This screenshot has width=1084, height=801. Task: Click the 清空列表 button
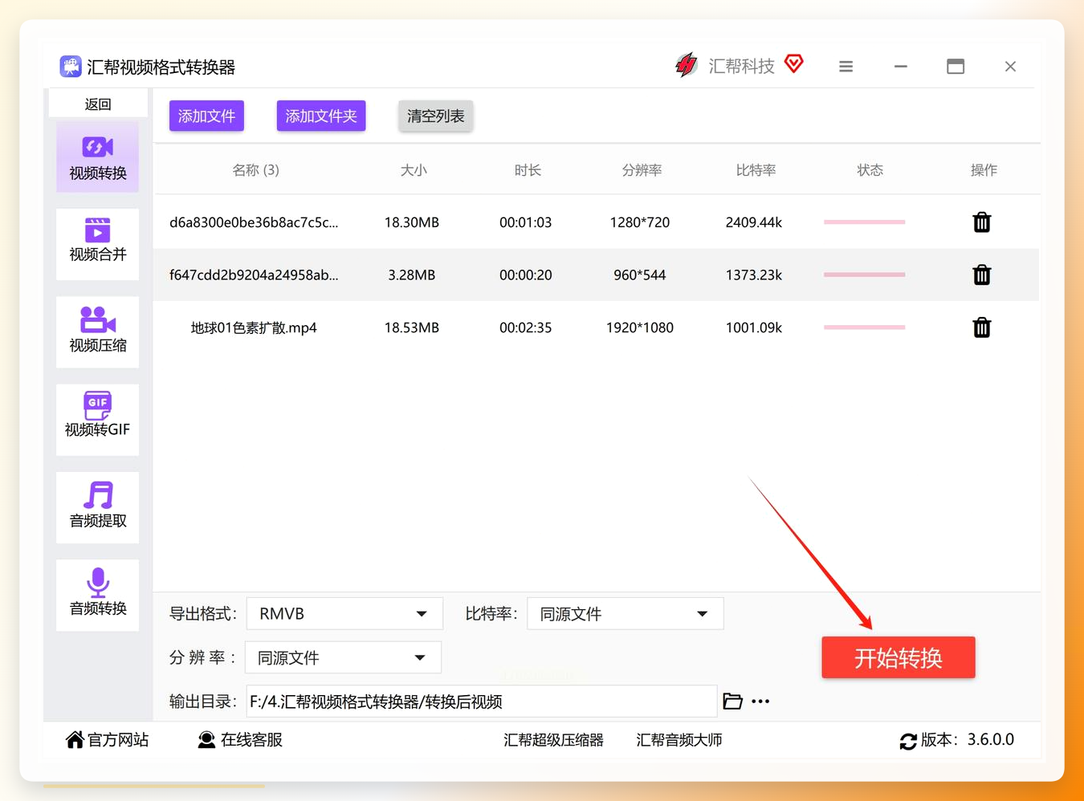[x=436, y=116]
